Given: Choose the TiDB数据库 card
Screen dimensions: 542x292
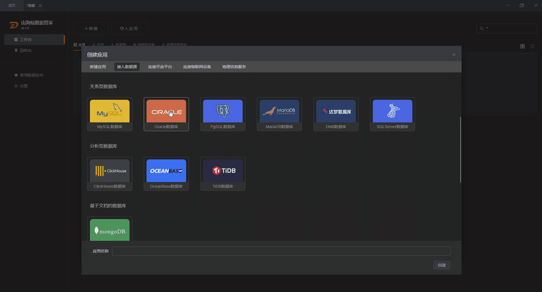Looking at the screenshot, I should click(223, 174).
